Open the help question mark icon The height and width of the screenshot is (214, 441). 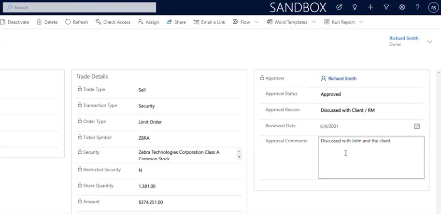pyautogui.click(x=418, y=7)
